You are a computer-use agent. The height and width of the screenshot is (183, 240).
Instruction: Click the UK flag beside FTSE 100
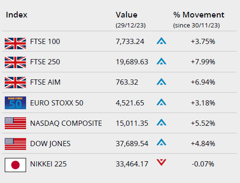(x=15, y=44)
